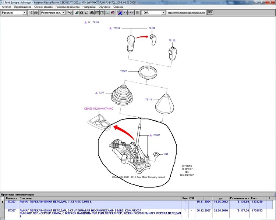Click the monitor screen toolbar icon
The height and width of the screenshot is (220, 276).
pyautogui.click(x=107, y=12)
